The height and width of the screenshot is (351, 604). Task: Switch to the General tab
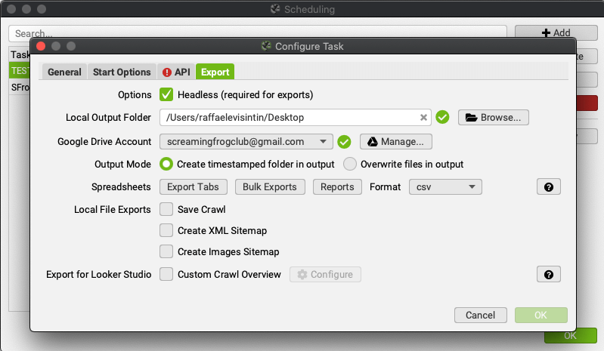click(64, 72)
